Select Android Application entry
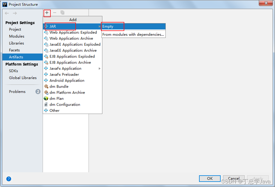 72,80
